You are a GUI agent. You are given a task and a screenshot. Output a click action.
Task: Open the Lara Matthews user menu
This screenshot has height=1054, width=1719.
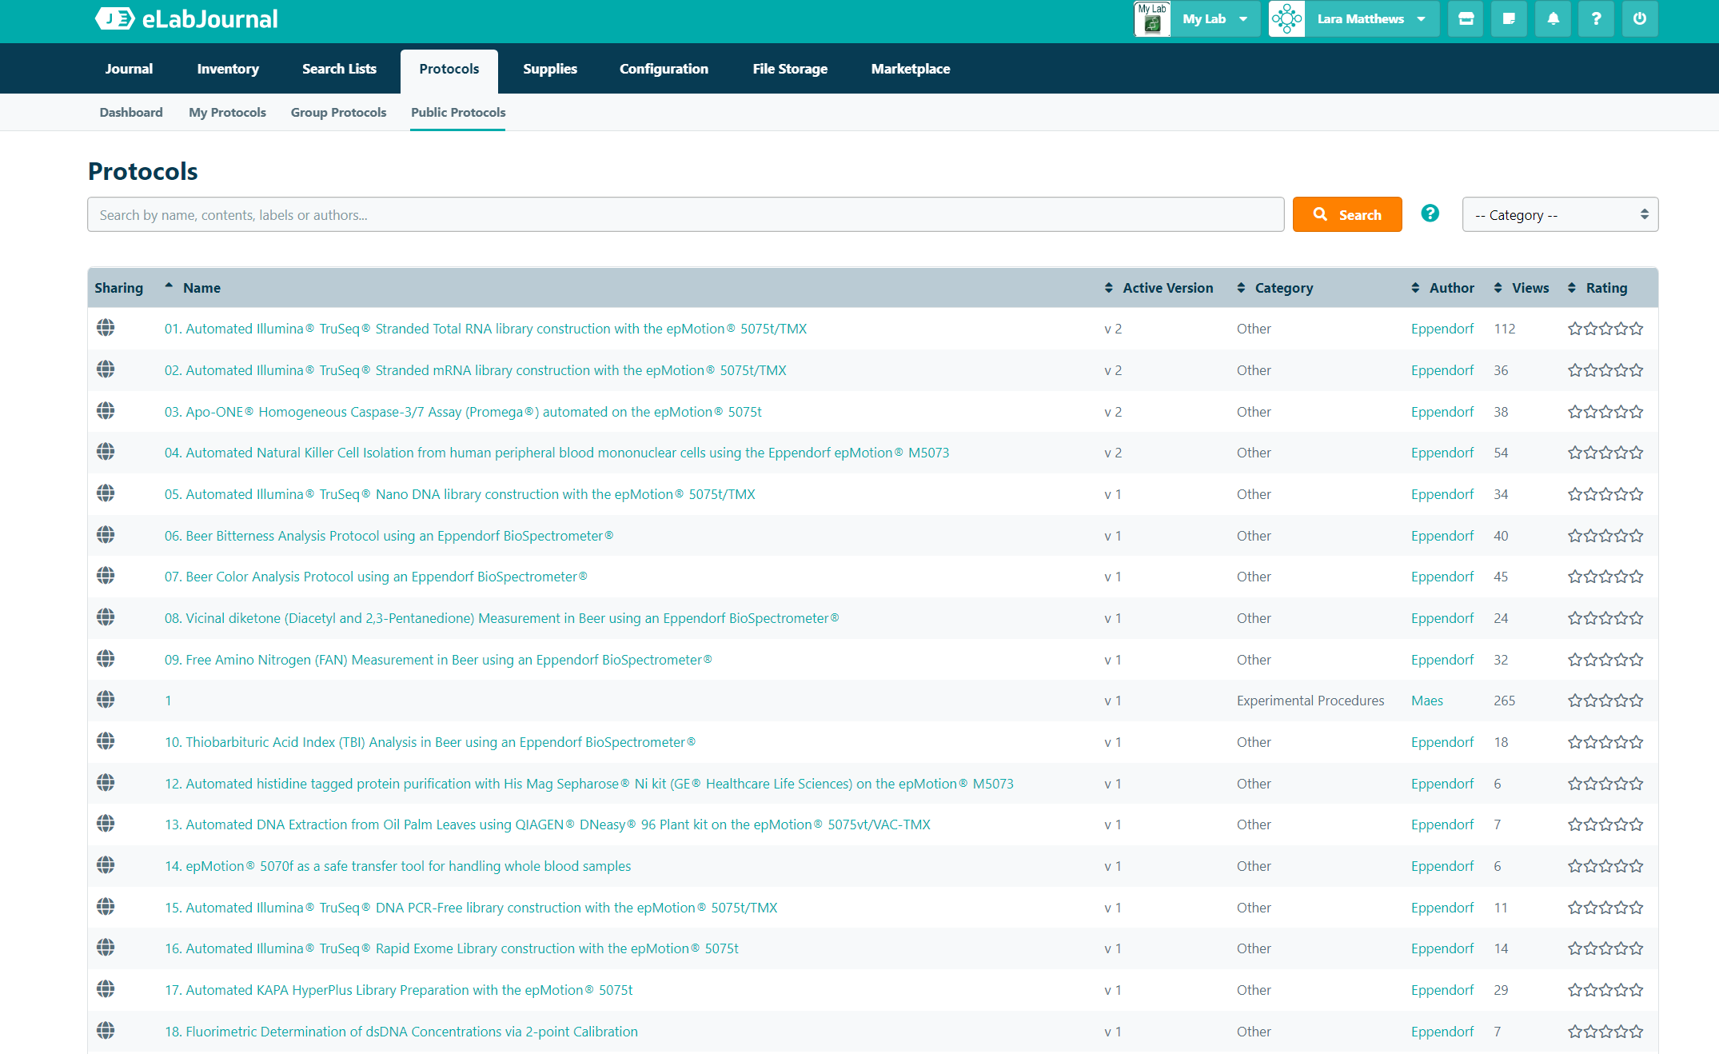[x=1370, y=18]
